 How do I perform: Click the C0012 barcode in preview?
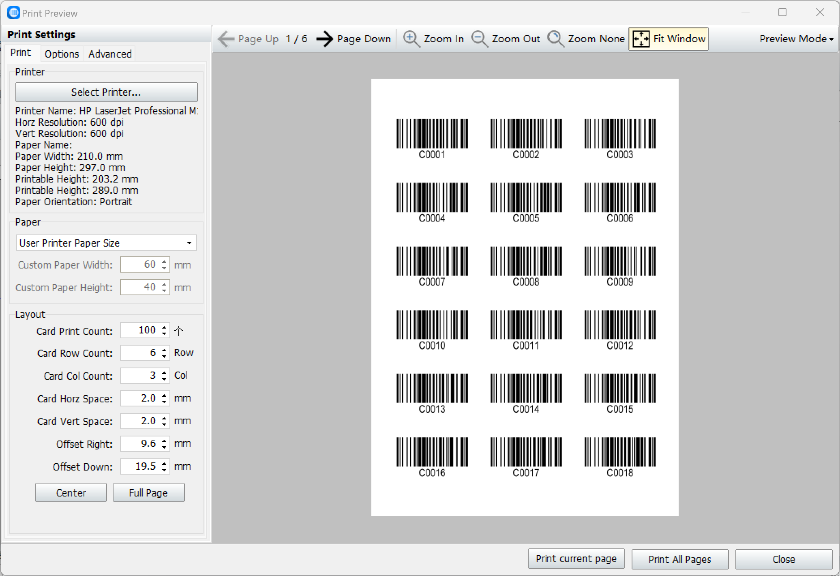pyautogui.click(x=620, y=330)
